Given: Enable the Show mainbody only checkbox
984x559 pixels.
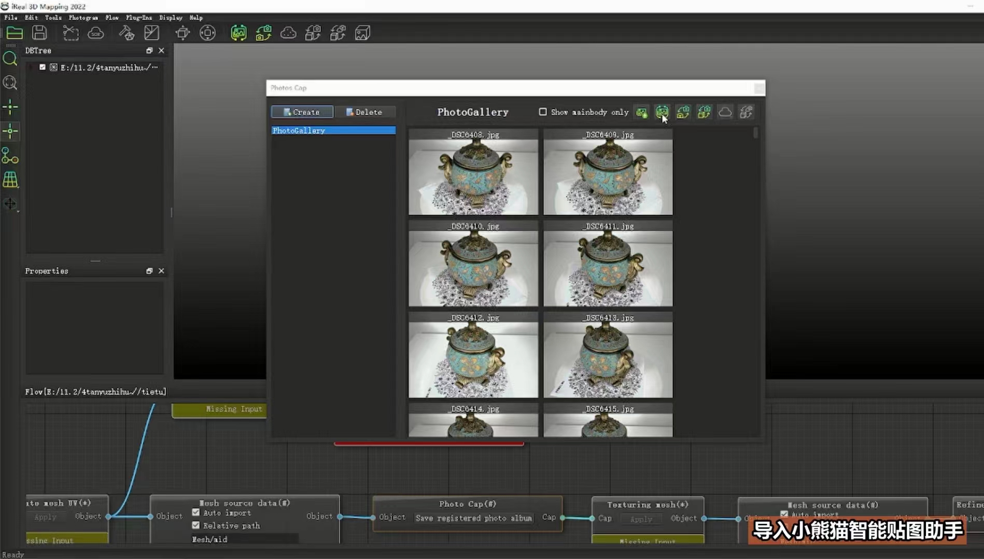Looking at the screenshot, I should [543, 112].
